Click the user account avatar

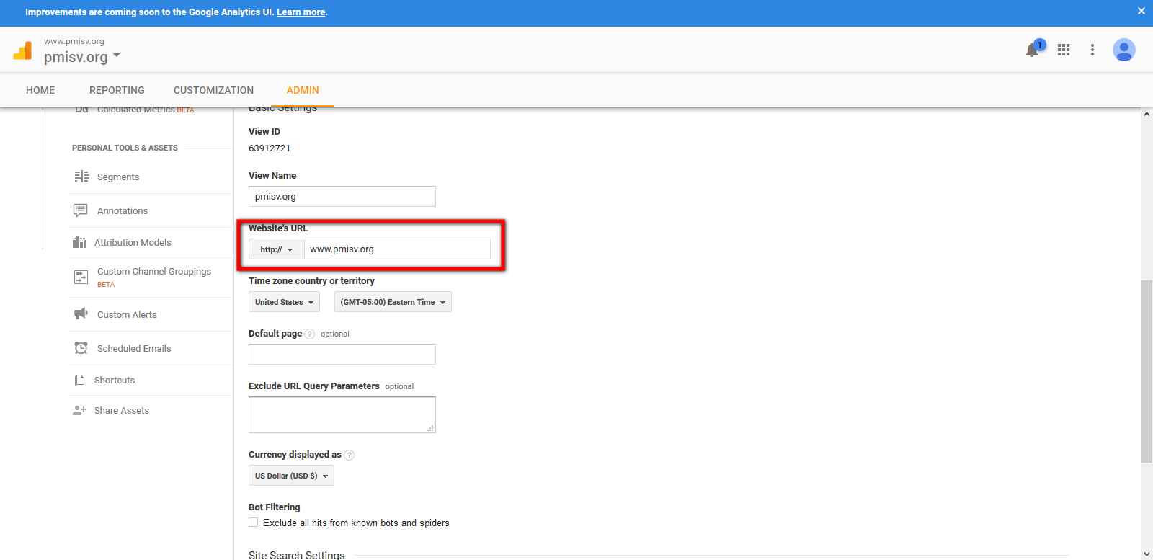pos(1124,50)
